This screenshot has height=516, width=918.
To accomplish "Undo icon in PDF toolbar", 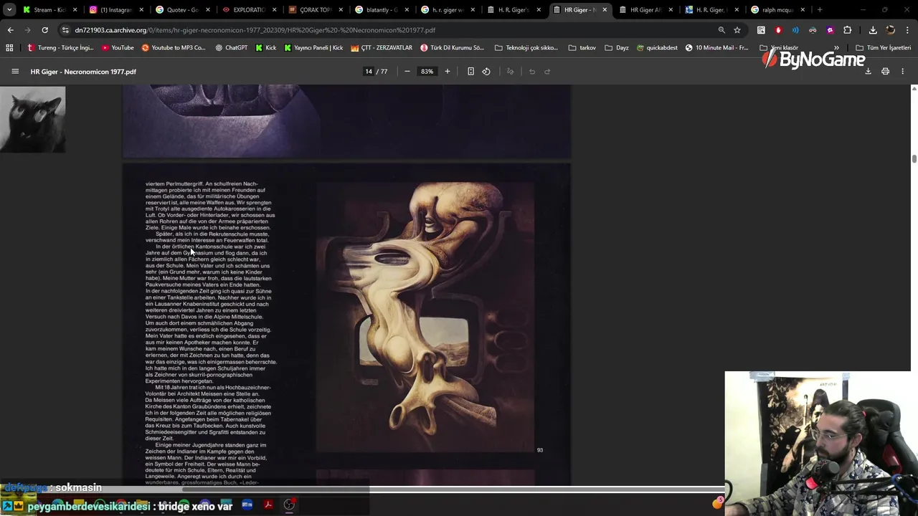I will pos(532,72).
